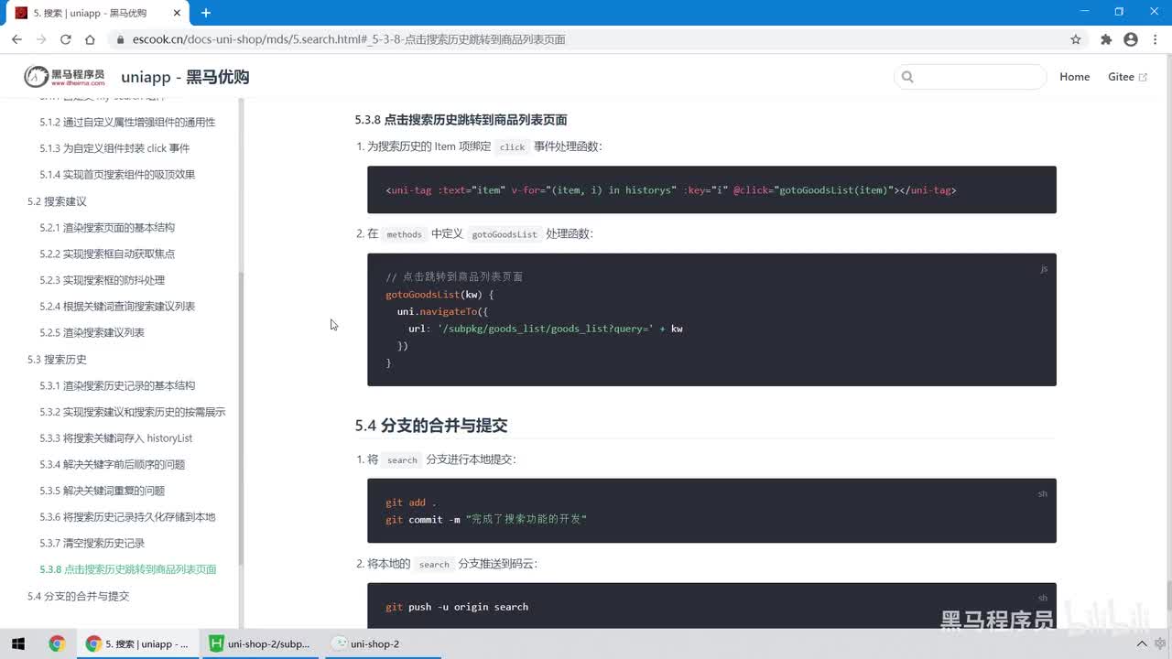The width and height of the screenshot is (1172, 659).
Task: Open sidebar item 5.3.3 将搜索关键词存入 historyList
Action: pyautogui.click(x=116, y=438)
